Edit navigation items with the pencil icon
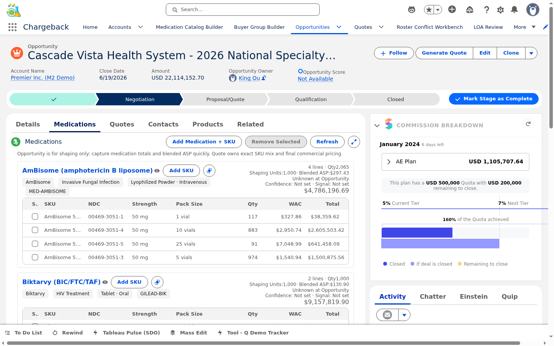The image size is (554, 346). [545, 27]
